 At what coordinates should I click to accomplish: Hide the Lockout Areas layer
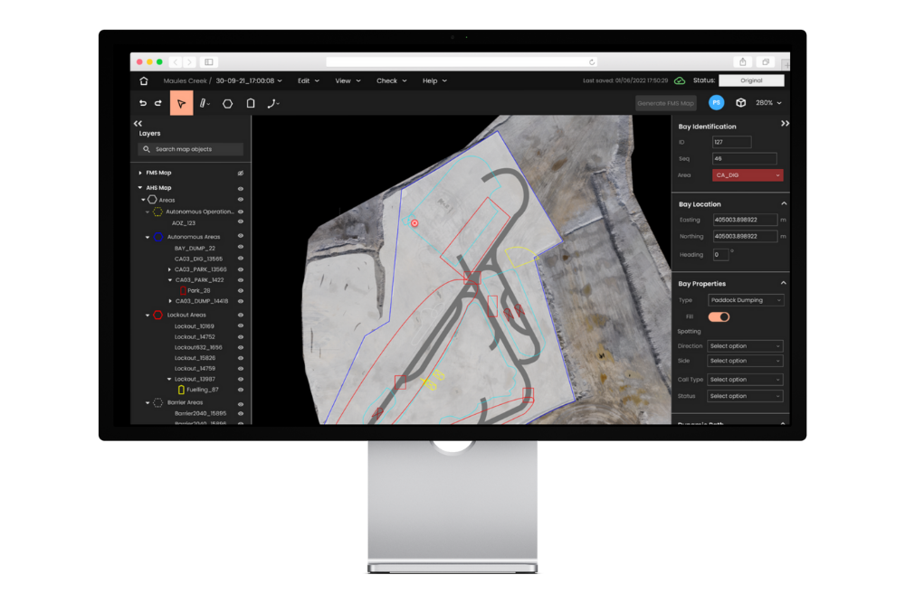[241, 315]
